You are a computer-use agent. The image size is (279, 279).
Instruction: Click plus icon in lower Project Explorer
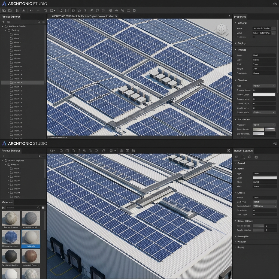pyautogui.click(x=3, y=156)
